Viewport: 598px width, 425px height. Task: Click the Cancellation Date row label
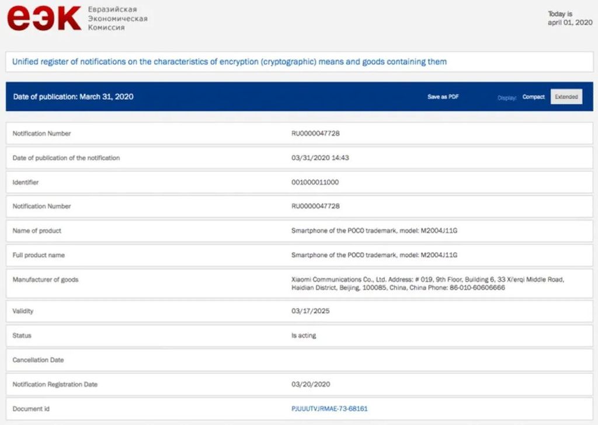[38, 360]
